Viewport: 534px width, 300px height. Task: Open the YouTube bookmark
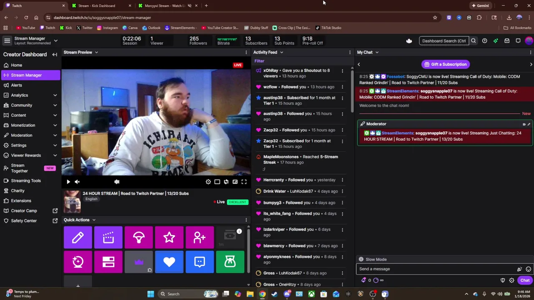(25, 28)
